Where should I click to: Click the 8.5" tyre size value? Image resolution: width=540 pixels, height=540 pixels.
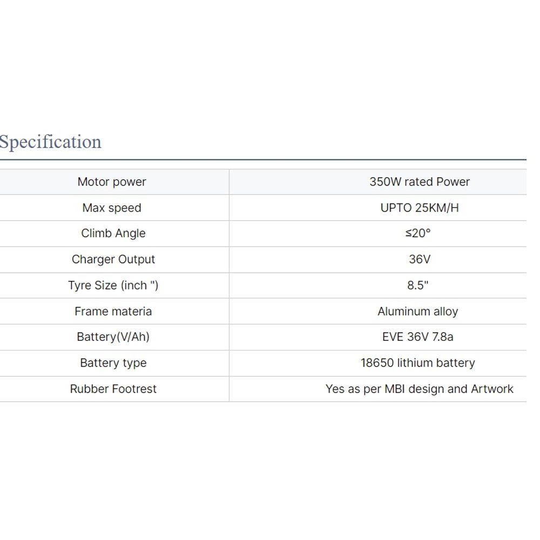(x=418, y=285)
